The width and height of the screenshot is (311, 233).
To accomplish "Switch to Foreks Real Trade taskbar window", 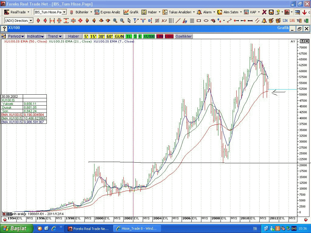I will pyautogui.click(x=88, y=229).
